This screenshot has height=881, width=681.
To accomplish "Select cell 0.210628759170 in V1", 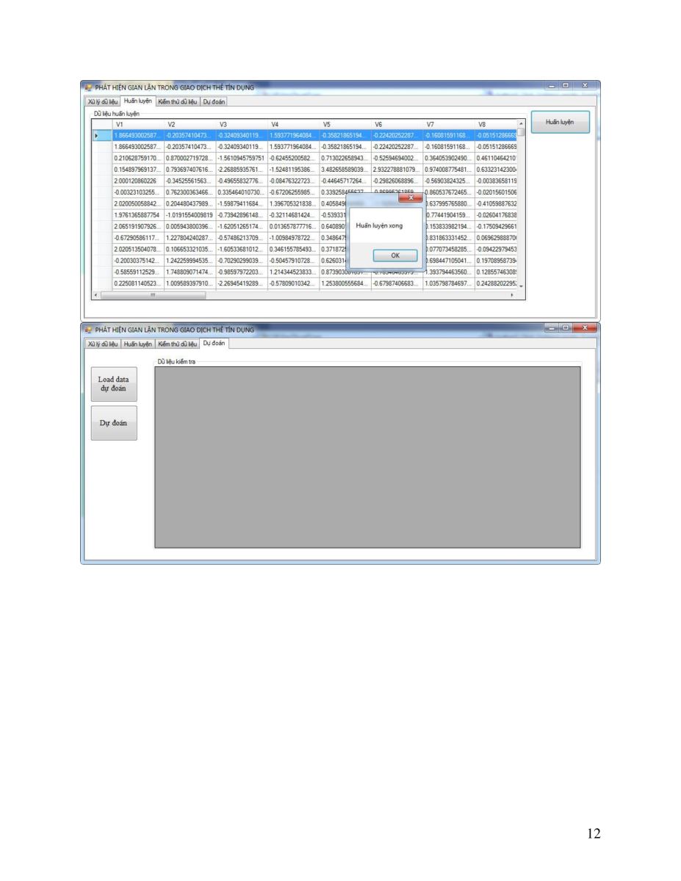I will (137, 158).
